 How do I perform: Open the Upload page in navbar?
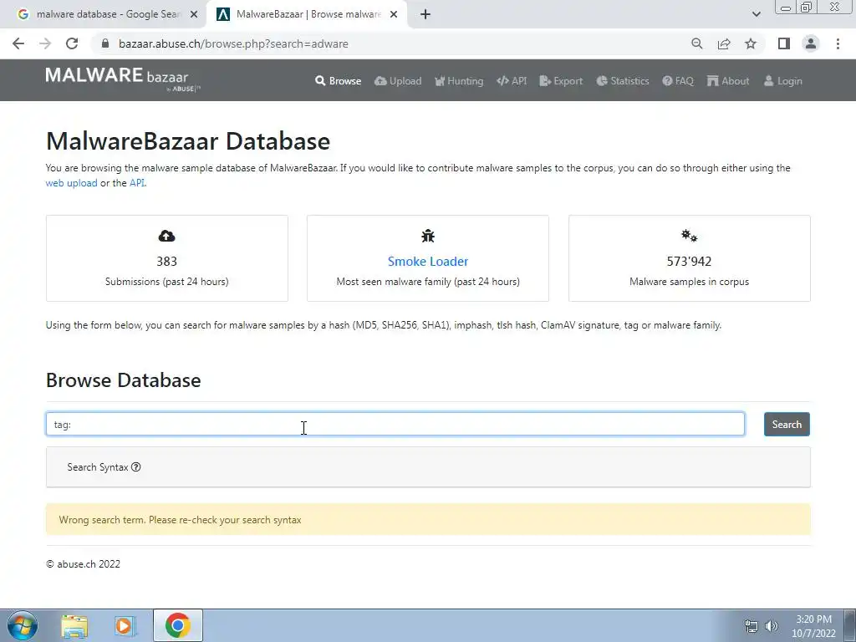[x=398, y=81]
